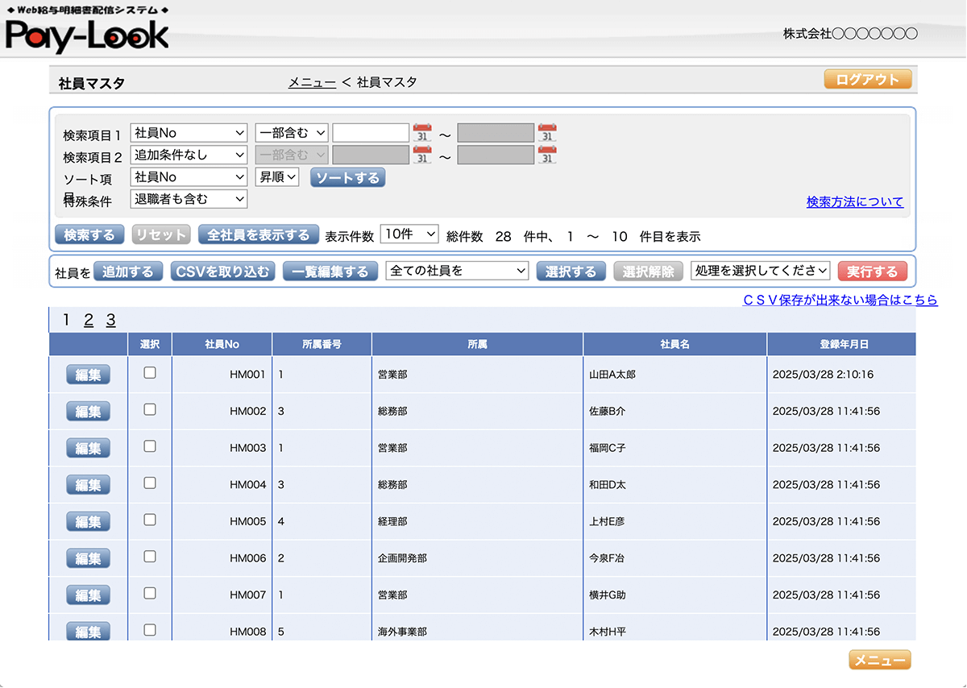Select the checkbox for employee HM004
Image resolution: width=967 pixels, height=688 pixels.
[x=150, y=483]
